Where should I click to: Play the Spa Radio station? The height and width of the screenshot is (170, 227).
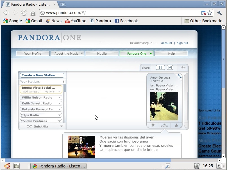click(x=31, y=115)
